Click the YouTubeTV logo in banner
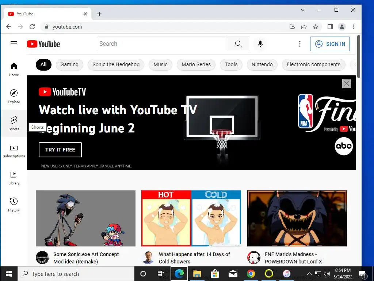Image resolution: width=374 pixels, height=281 pixels. pyautogui.click(x=62, y=92)
